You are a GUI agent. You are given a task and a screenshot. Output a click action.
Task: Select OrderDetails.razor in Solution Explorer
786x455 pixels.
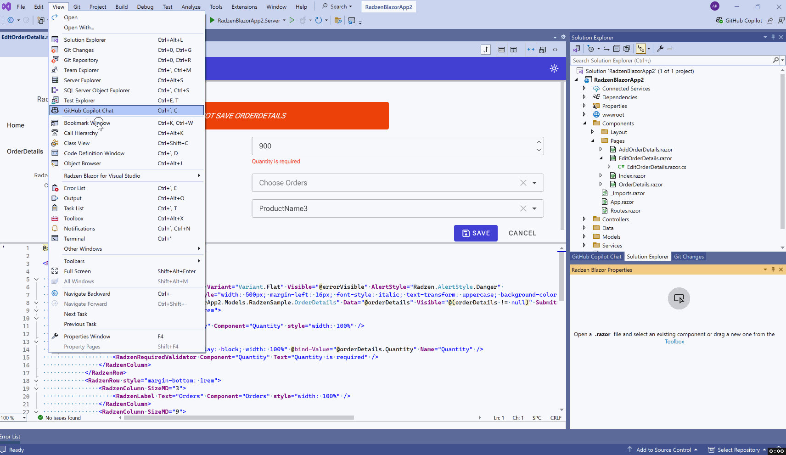640,185
